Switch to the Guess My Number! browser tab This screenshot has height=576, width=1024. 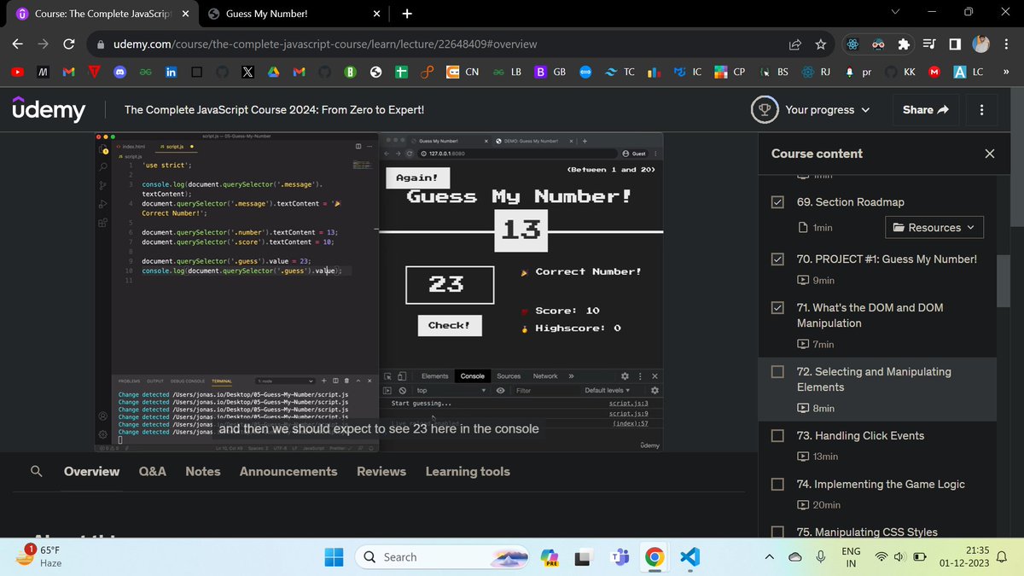coord(292,14)
